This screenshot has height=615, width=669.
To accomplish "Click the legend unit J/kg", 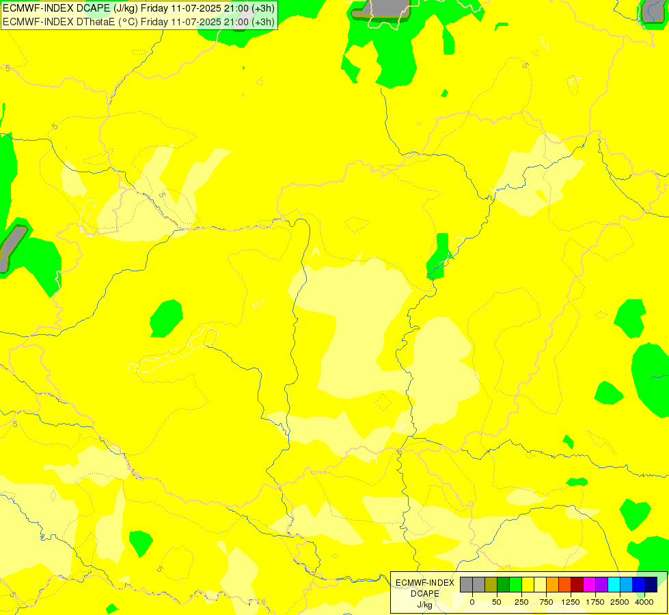I will click(425, 605).
